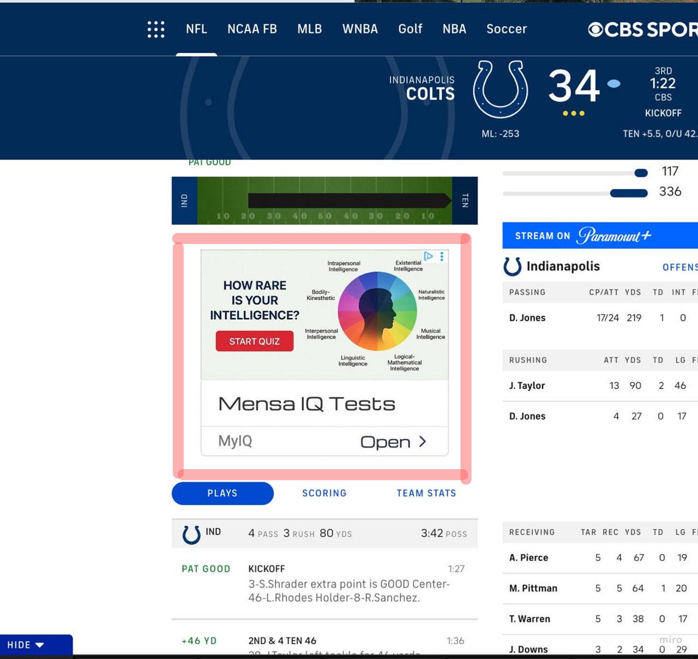Click the extra point play description text
The image size is (698, 659).
pos(349,591)
